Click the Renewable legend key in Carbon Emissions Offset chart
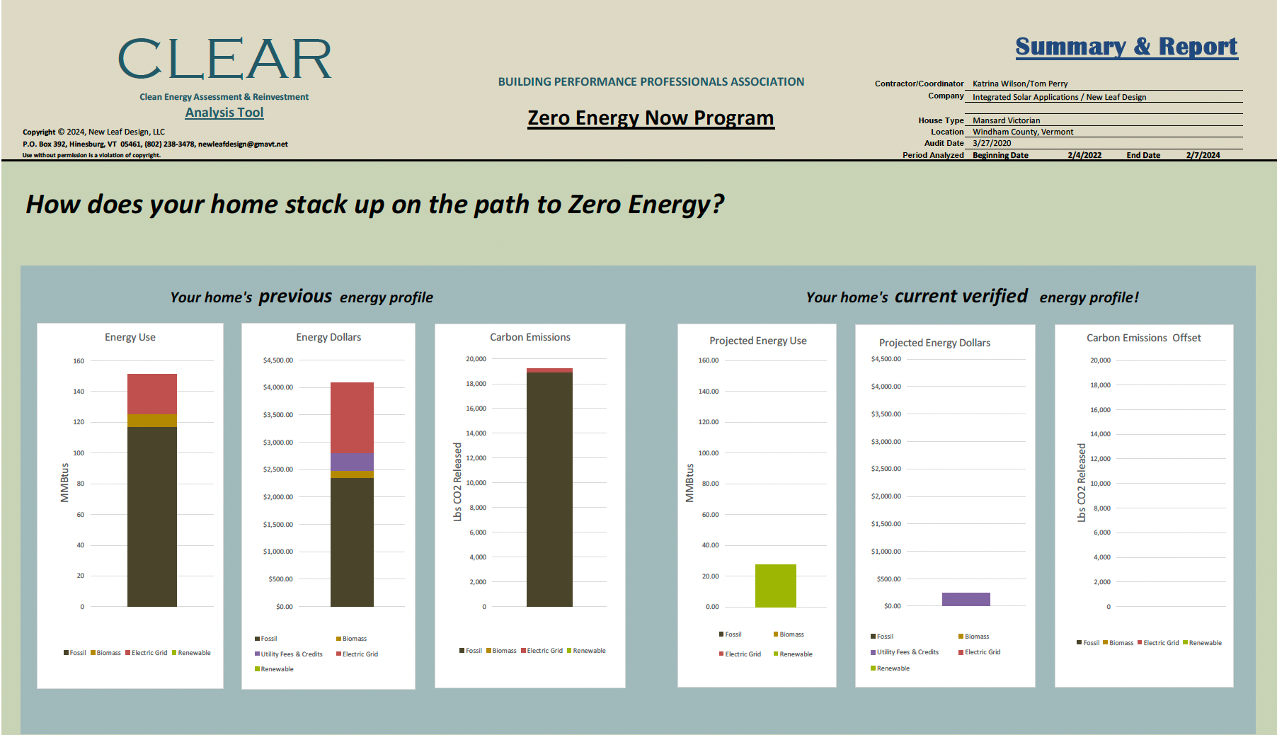The width and height of the screenshot is (1277, 735). (x=1203, y=642)
